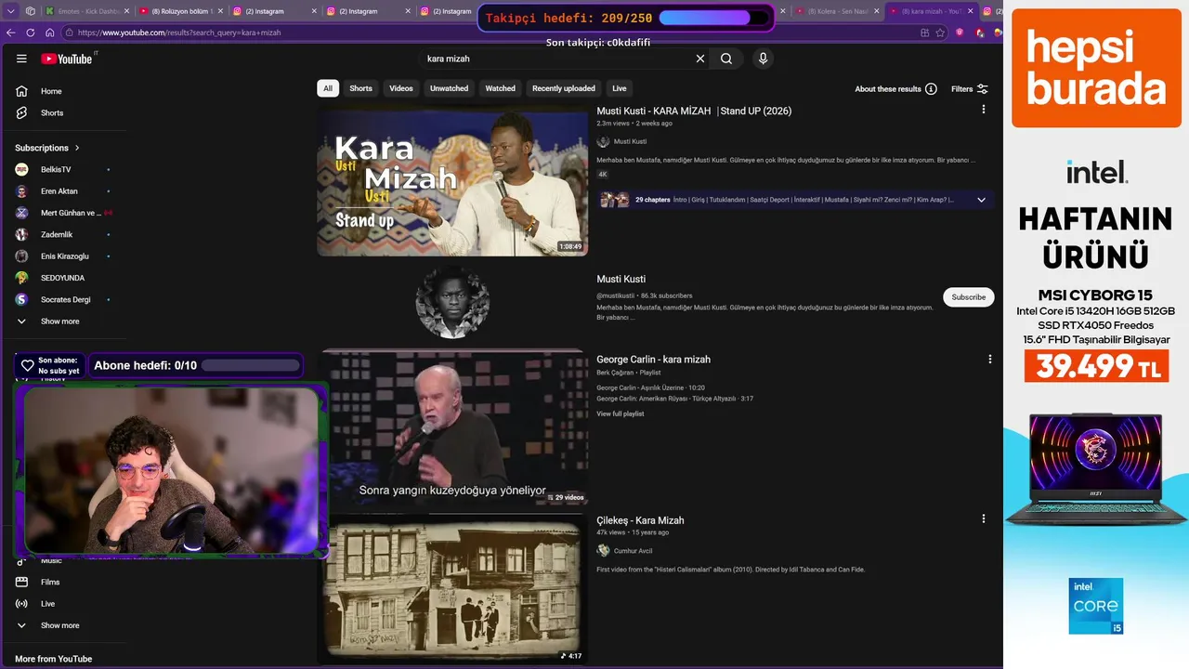Select the Unwatched filter chip
The height and width of the screenshot is (669, 1189).
point(449,88)
